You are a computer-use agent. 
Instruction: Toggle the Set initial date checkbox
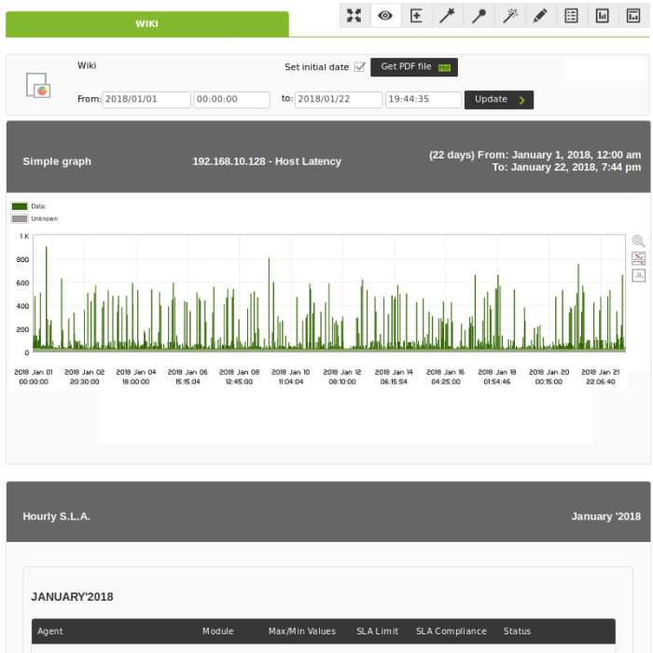[x=360, y=67]
